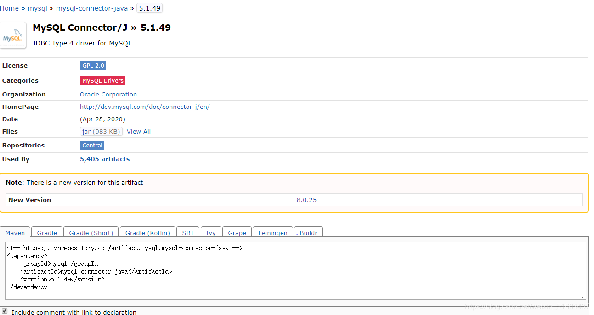Open the Buildr tab
Viewport: 594px width, 315px height.
click(308, 232)
